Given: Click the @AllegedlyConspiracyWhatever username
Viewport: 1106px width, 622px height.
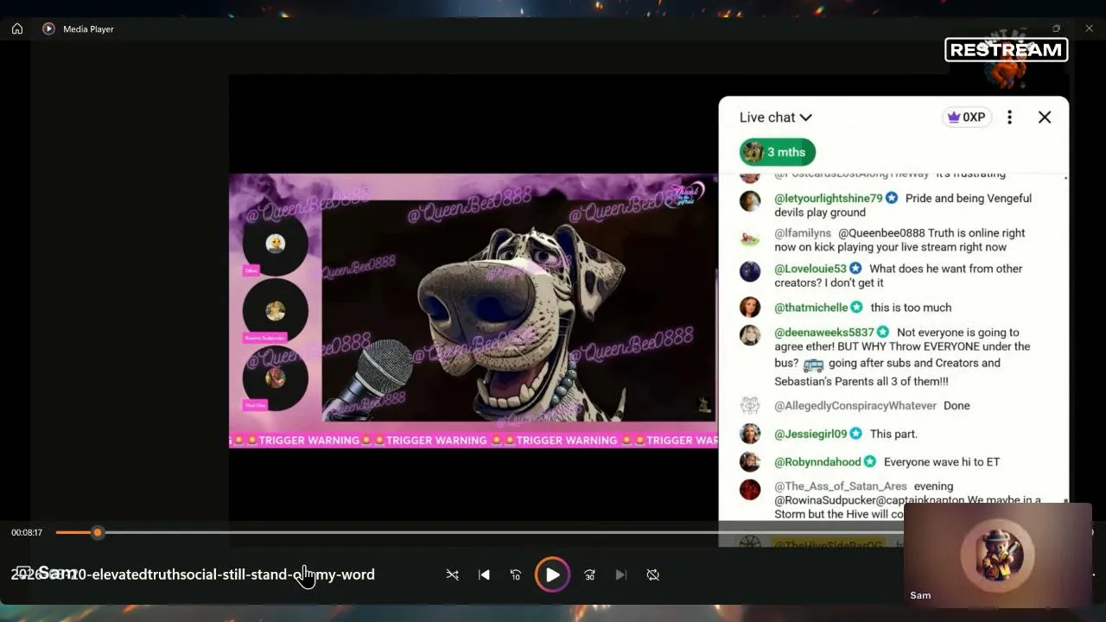Looking at the screenshot, I should pos(855,406).
